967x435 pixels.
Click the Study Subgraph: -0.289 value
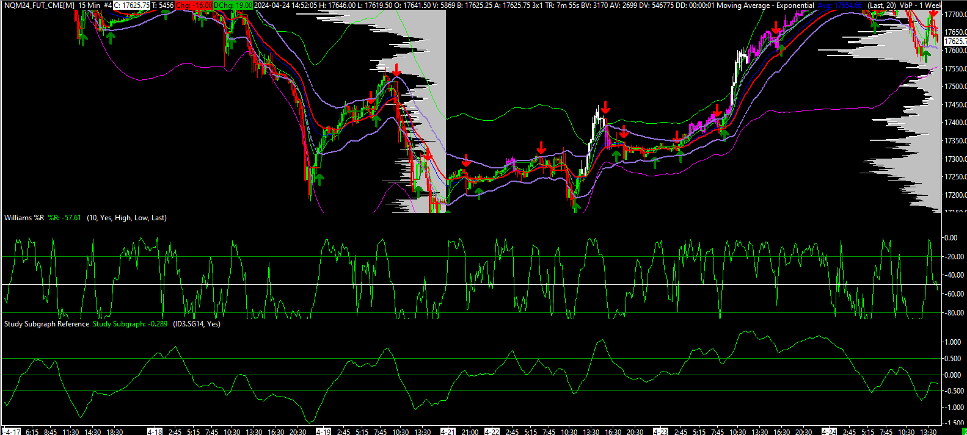(x=130, y=324)
